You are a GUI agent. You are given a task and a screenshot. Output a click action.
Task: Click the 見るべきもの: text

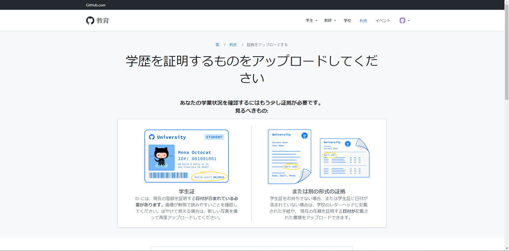pyautogui.click(x=252, y=111)
